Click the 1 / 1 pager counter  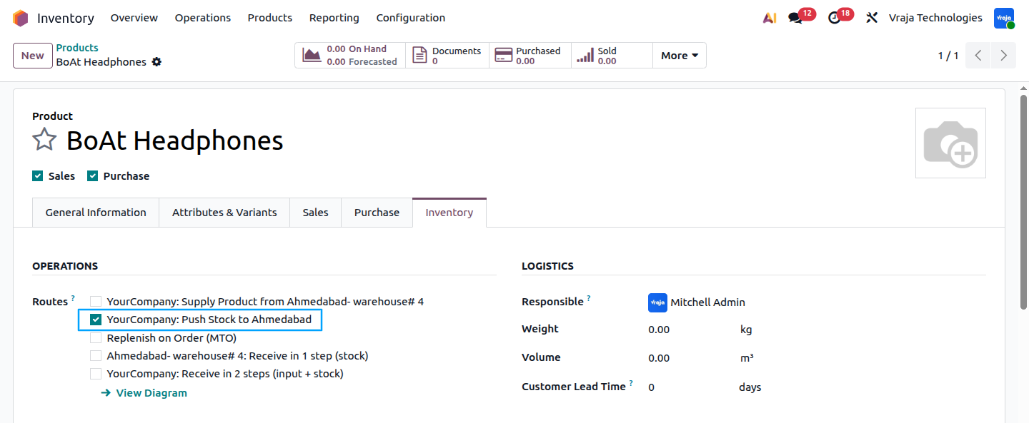tap(948, 56)
